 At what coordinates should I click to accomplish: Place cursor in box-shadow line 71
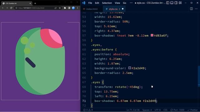coord(126,101)
